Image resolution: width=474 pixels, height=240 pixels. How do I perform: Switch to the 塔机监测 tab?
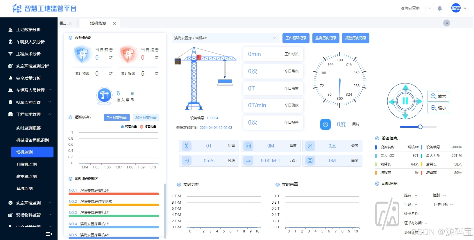tap(98, 23)
